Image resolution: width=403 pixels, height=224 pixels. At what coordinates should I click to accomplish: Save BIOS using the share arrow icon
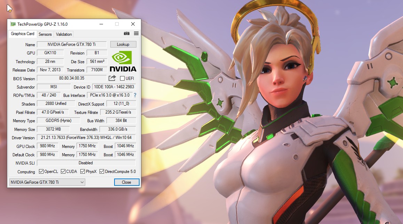112,78
